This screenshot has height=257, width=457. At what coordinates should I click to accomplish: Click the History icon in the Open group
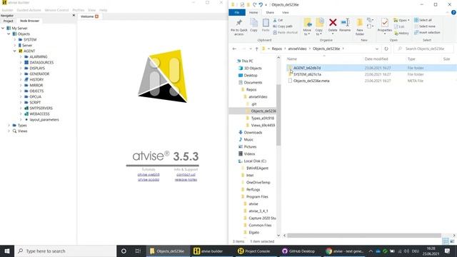tap(396, 34)
